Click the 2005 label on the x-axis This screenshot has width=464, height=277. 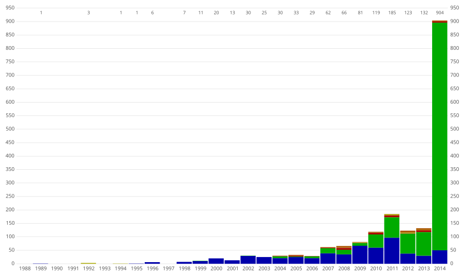296,268
